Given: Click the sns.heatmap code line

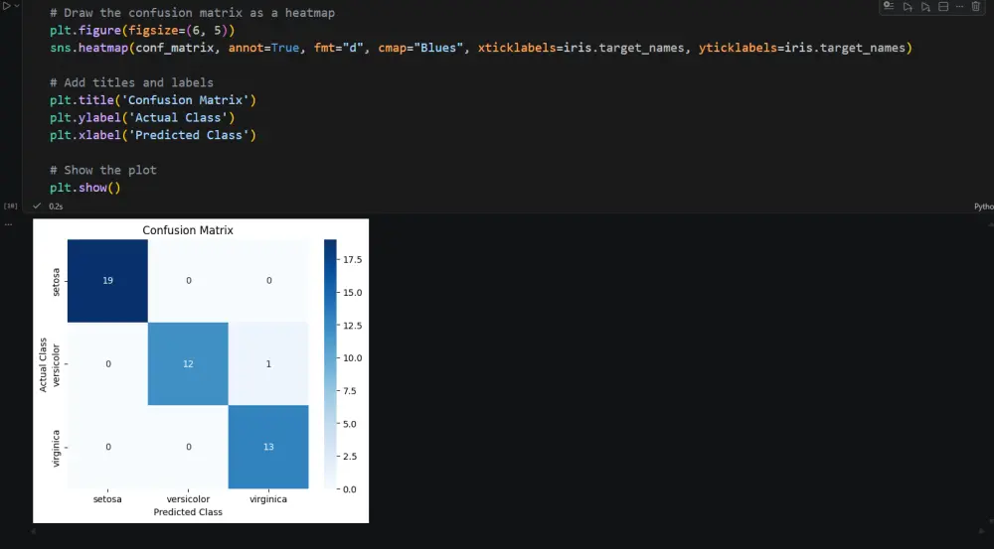Looking at the screenshot, I should [x=480, y=48].
